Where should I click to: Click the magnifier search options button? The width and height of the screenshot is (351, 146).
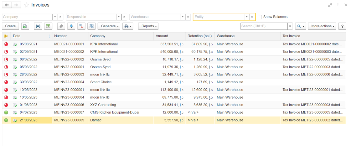coord(300,26)
